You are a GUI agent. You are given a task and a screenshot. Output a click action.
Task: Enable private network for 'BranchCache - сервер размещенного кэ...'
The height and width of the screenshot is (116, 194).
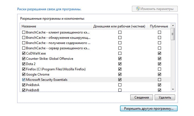(120, 48)
